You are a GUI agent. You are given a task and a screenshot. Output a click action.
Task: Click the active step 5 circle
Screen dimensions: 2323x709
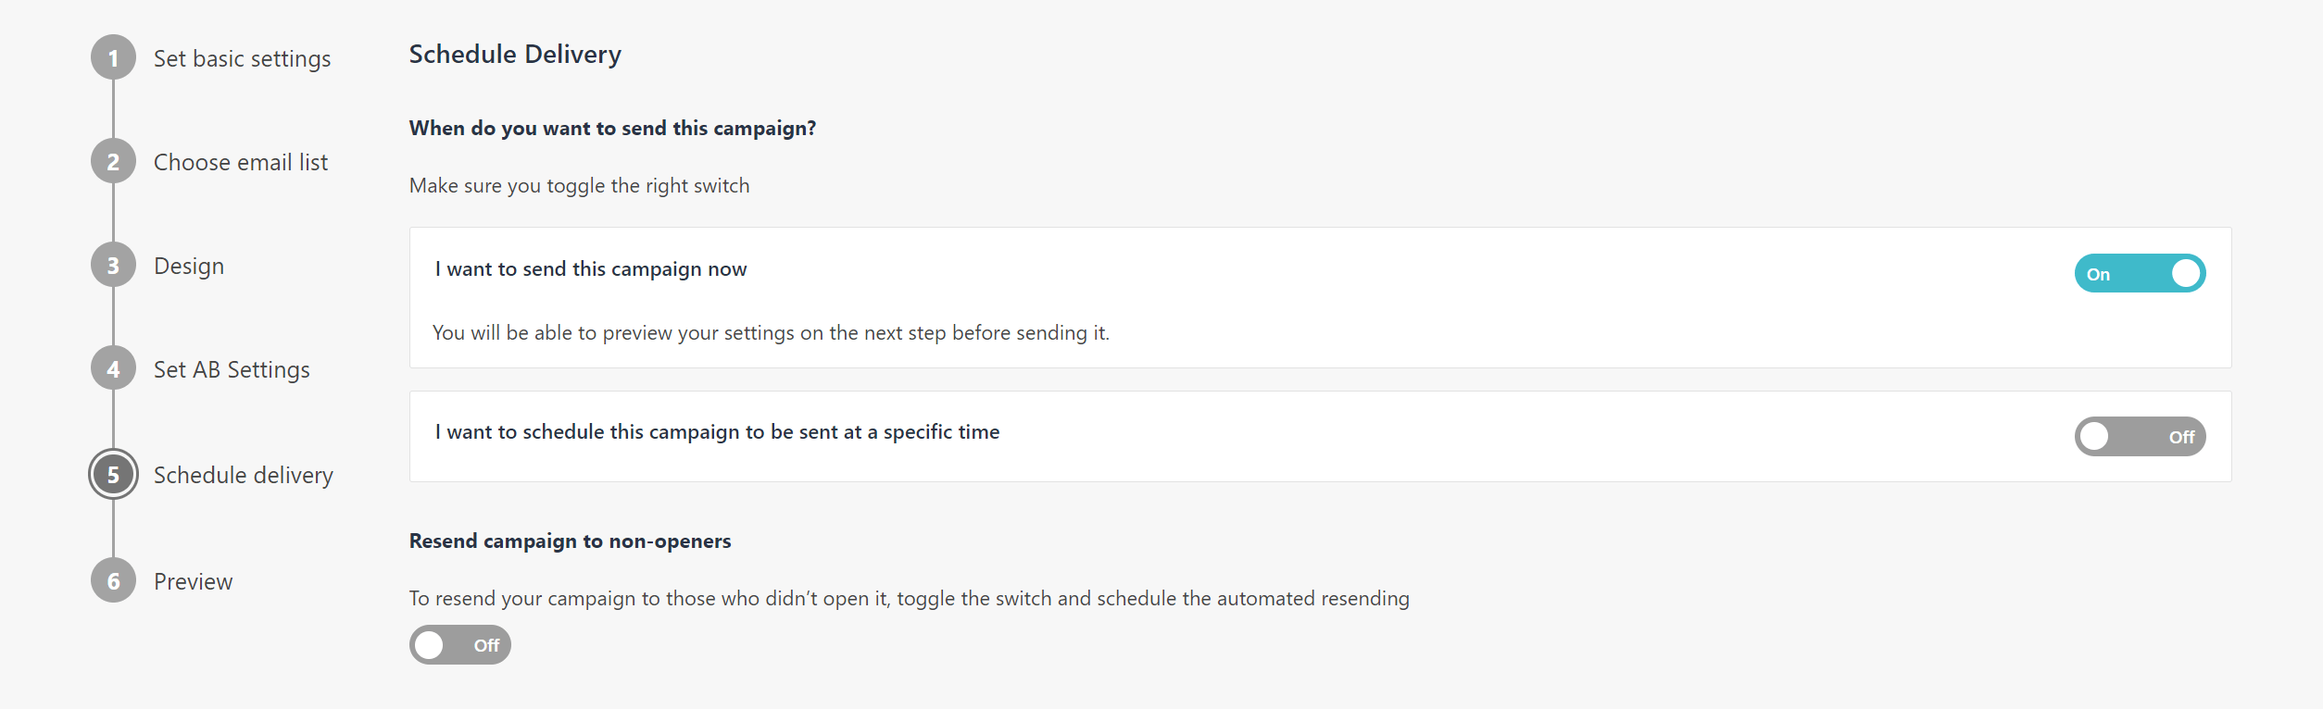(x=113, y=475)
